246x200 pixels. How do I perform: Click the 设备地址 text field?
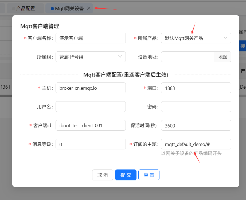[188, 57]
